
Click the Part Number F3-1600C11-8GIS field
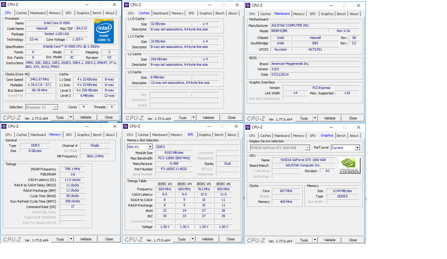click(174, 169)
